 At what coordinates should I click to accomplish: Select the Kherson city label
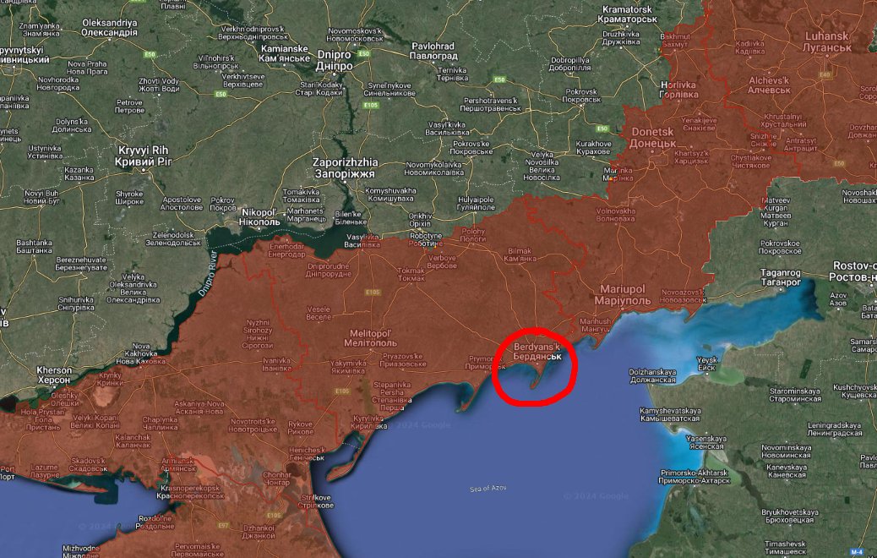coord(54,375)
